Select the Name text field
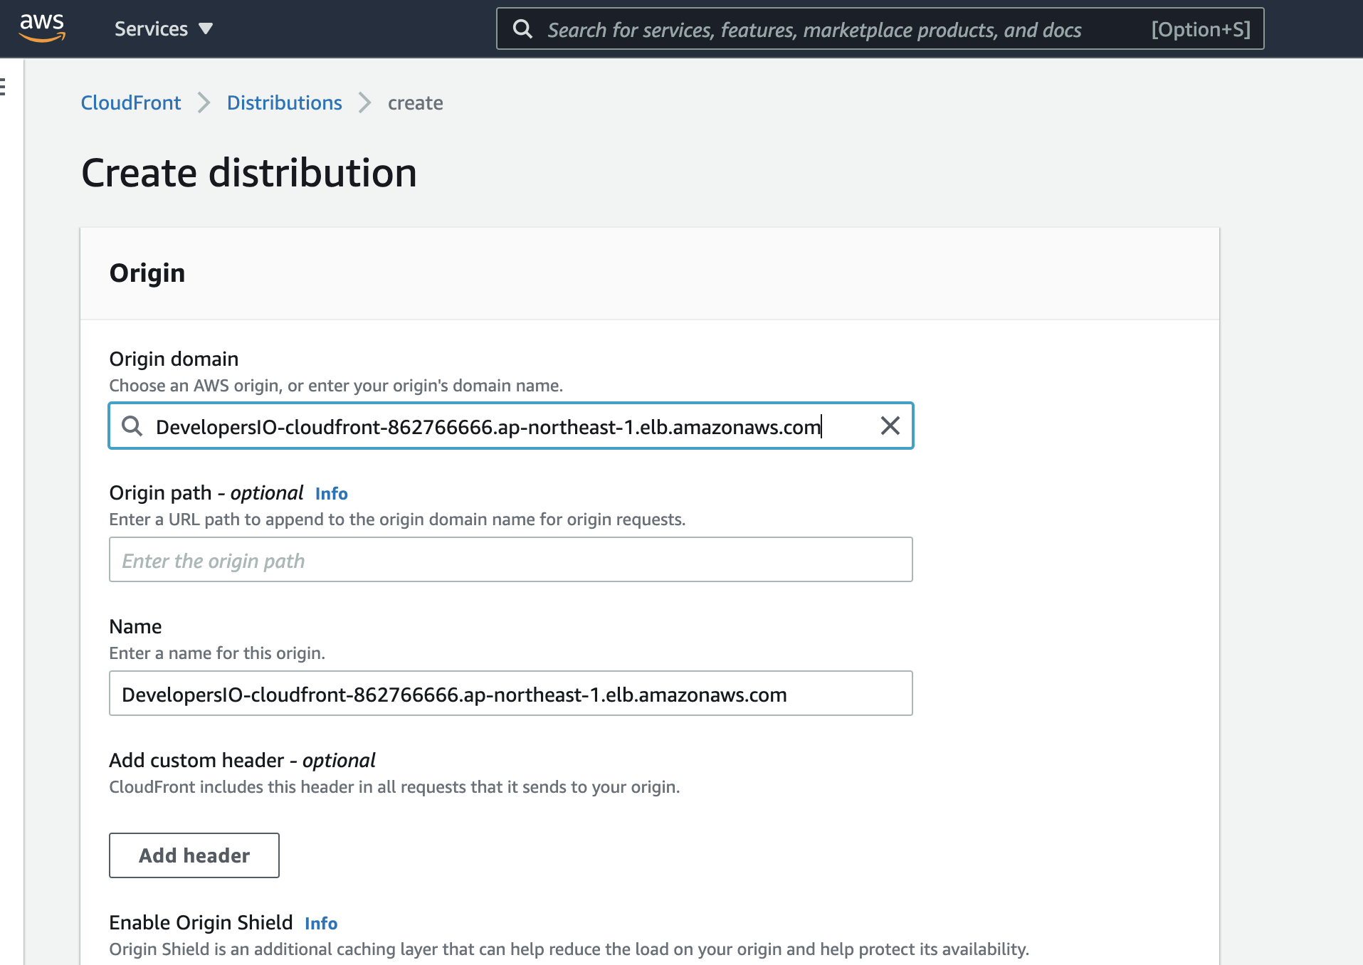This screenshot has width=1363, height=965. (510, 693)
